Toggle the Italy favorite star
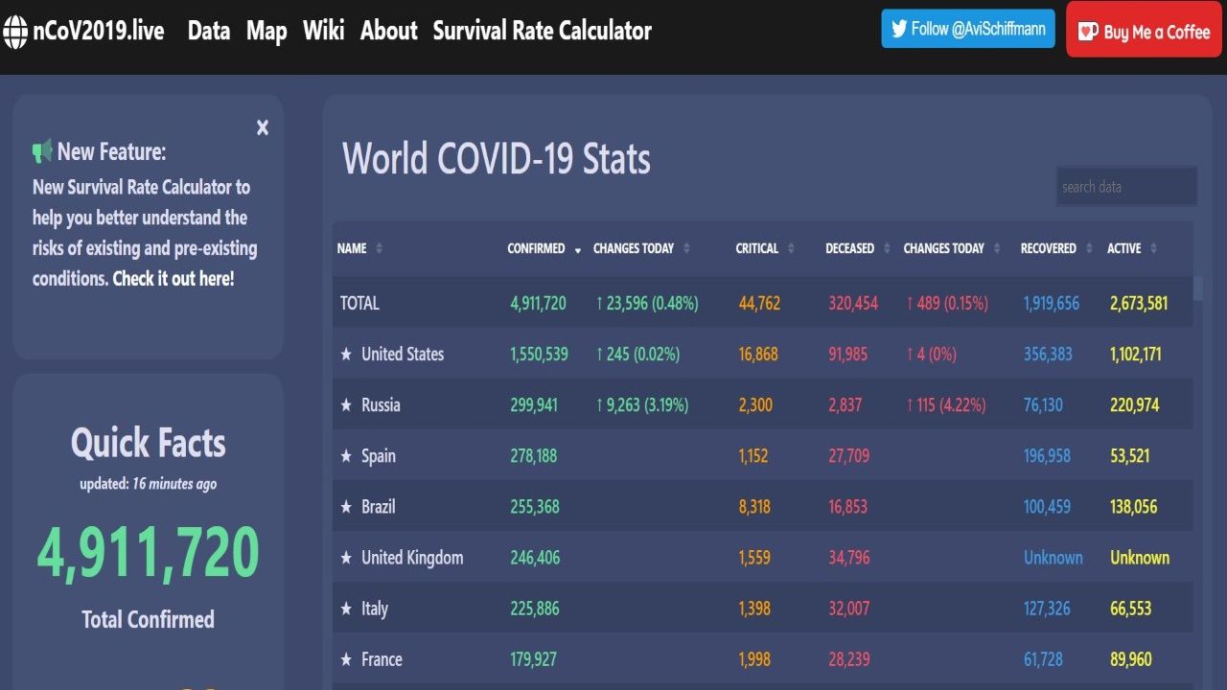 coord(347,609)
